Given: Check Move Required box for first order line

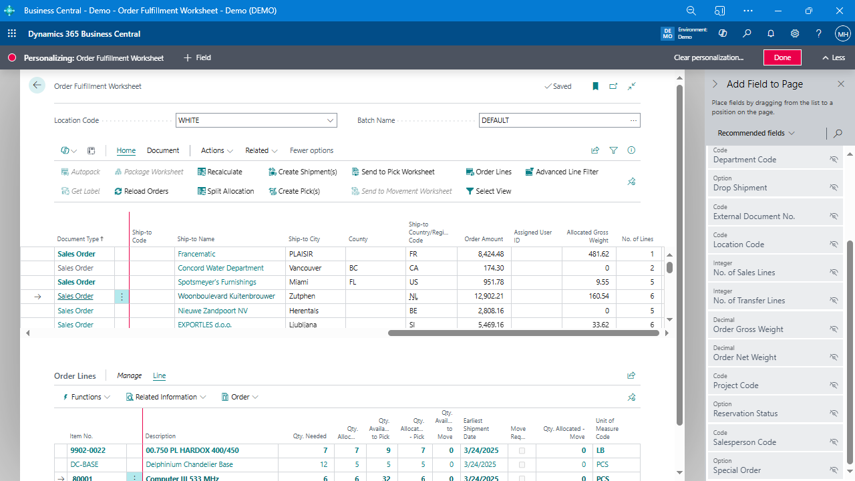Looking at the screenshot, I should click(522, 451).
